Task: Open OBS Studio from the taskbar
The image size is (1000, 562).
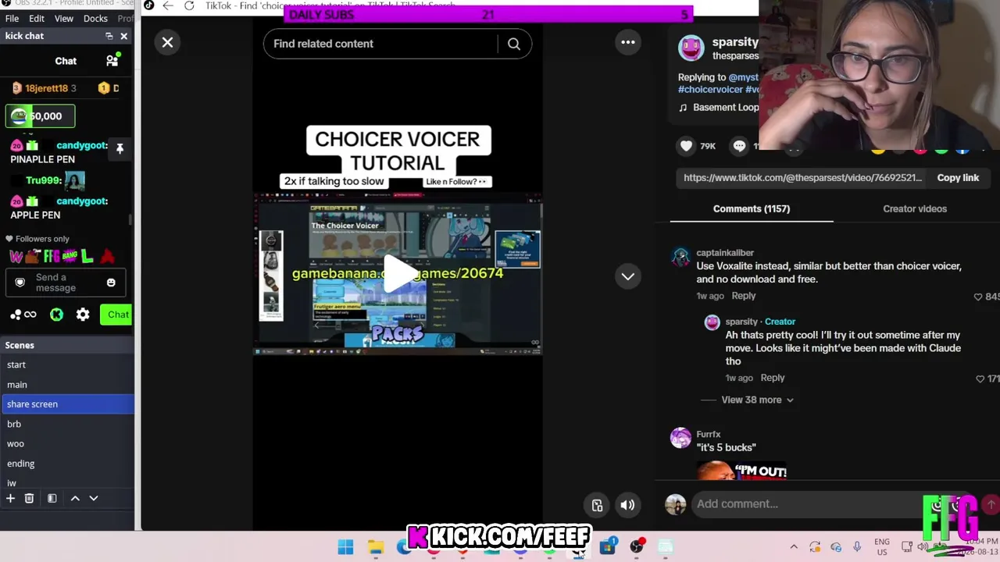Action: pyautogui.click(x=637, y=546)
